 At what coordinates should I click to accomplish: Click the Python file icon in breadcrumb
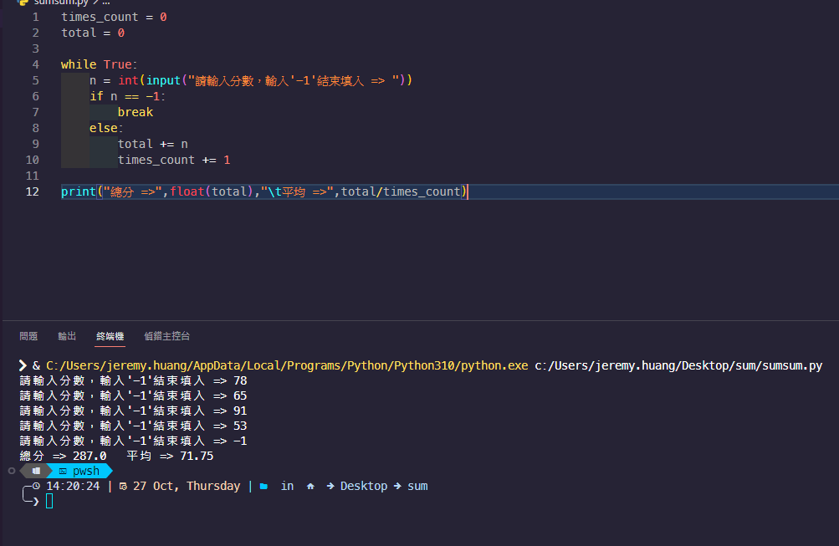(x=23, y=3)
